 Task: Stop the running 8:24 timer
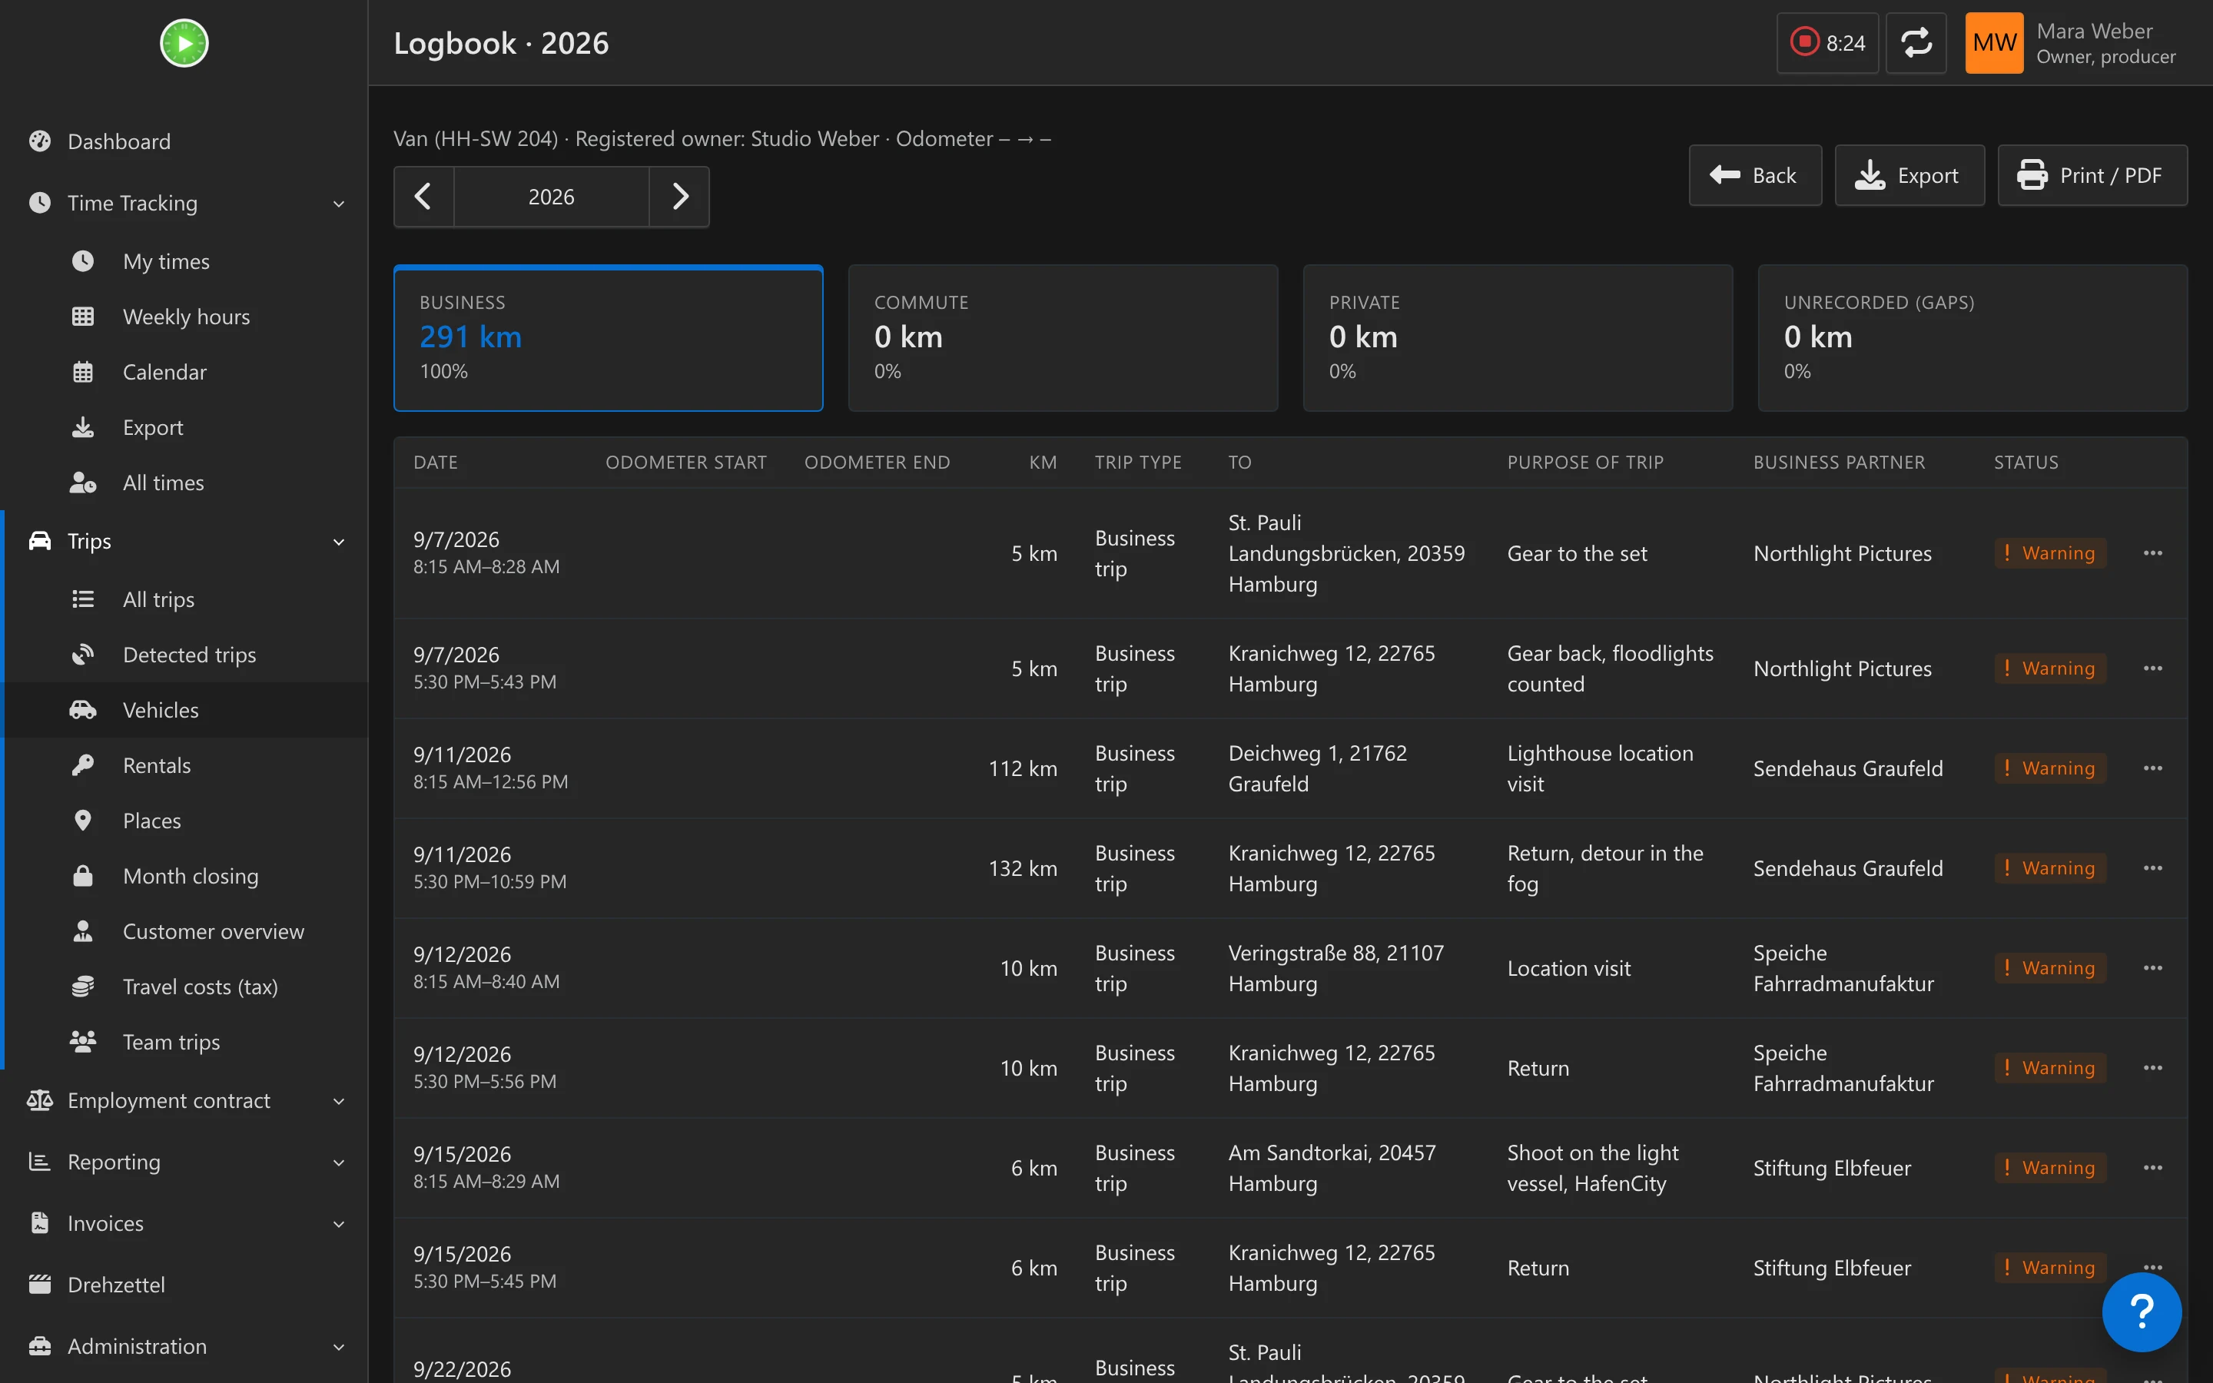[1827, 43]
